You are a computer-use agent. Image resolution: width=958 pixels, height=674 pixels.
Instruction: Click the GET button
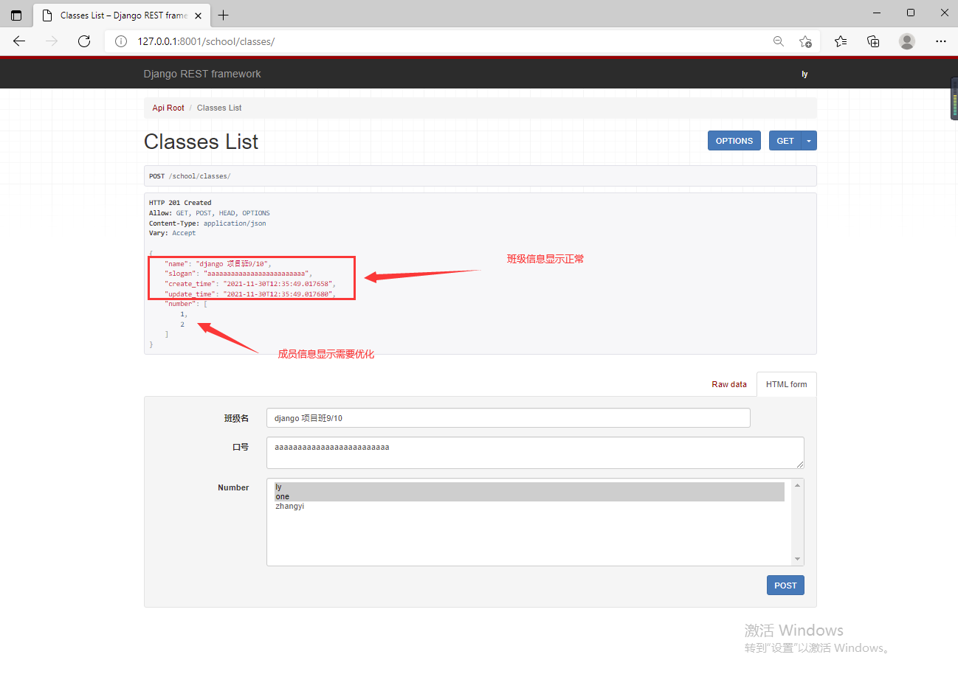click(x=785, y=141)
